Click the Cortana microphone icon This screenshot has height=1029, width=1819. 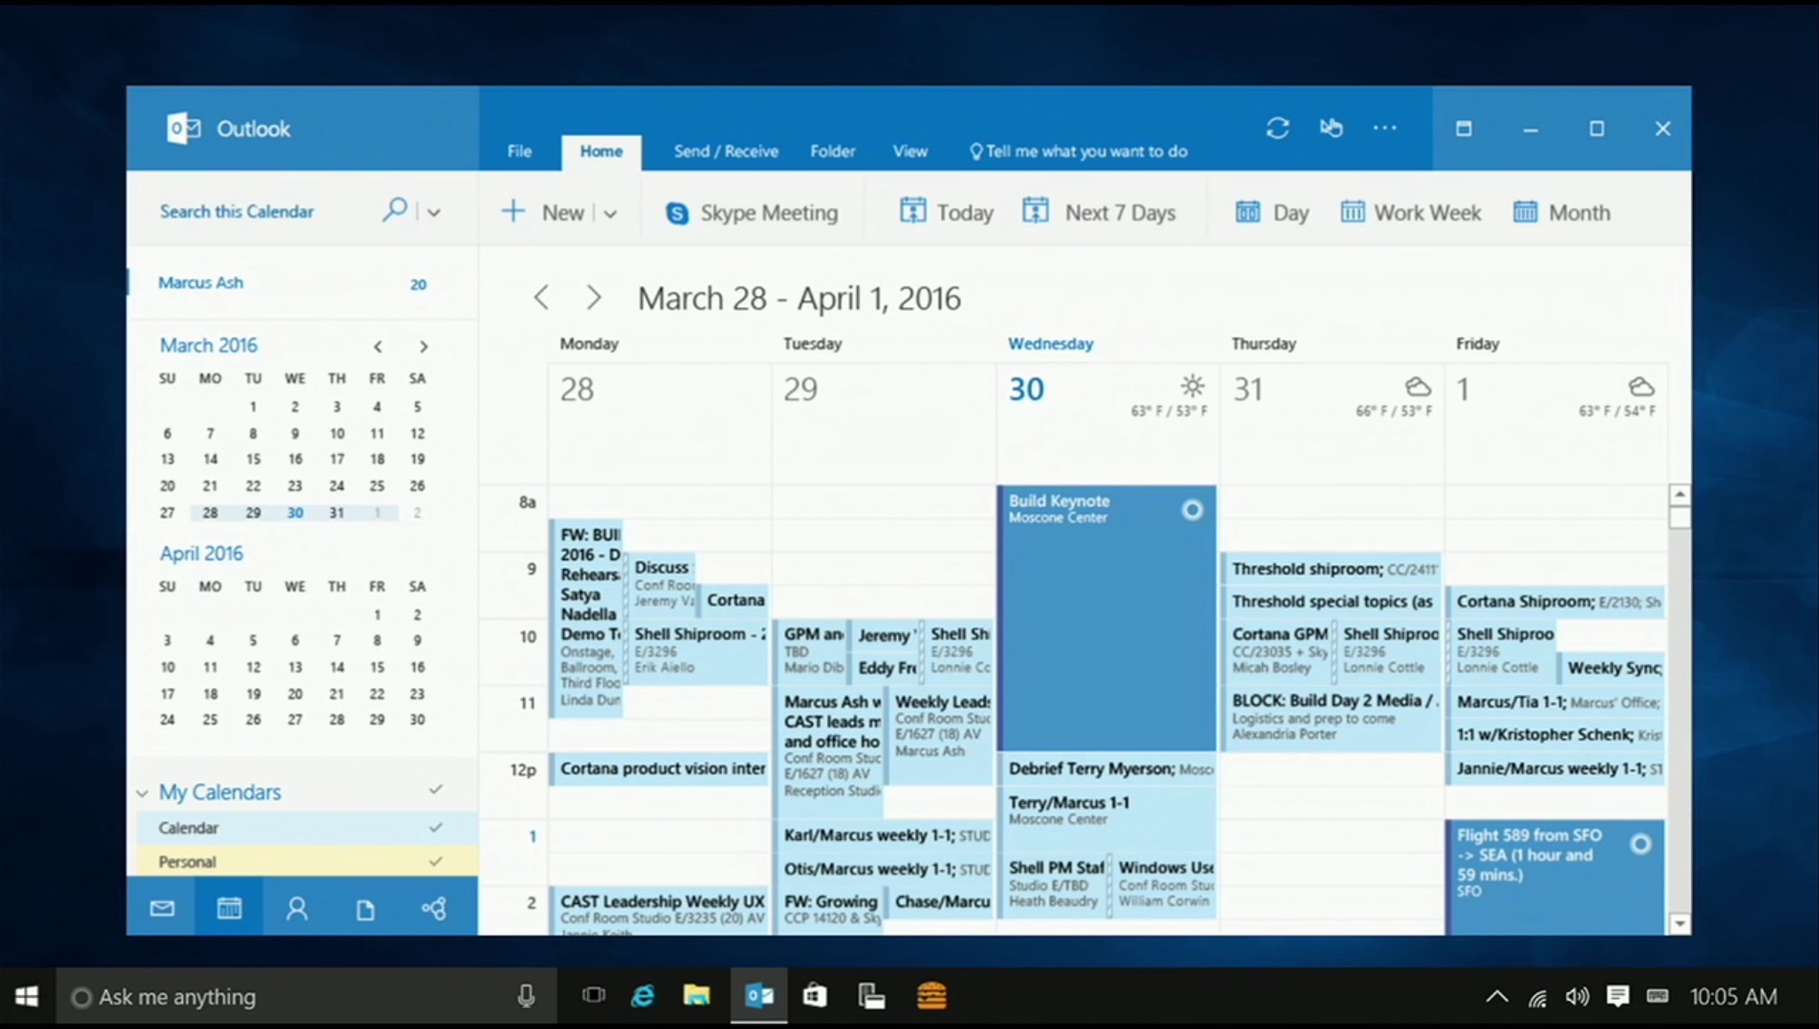(526, 997)
